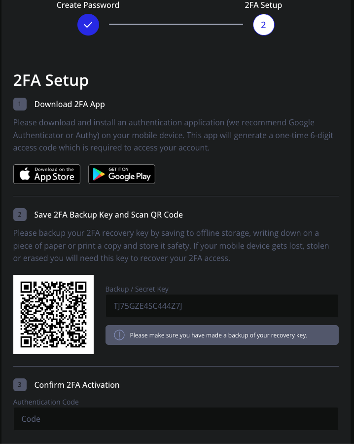Click the step 3 badge beside Confirm 2FA Activation

click(20, 385)
